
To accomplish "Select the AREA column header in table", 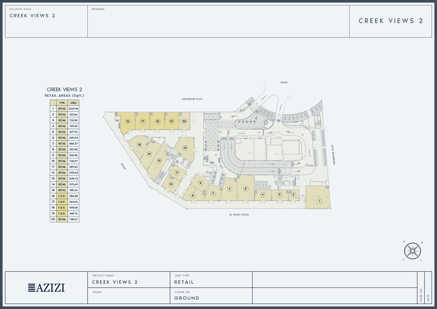I will [x=73, y=103].
